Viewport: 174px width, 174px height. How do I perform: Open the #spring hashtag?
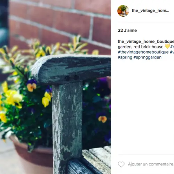tap(125, 57)
